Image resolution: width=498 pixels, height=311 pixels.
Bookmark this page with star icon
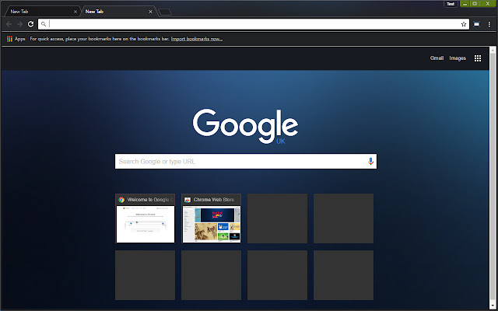coord(464,24)
